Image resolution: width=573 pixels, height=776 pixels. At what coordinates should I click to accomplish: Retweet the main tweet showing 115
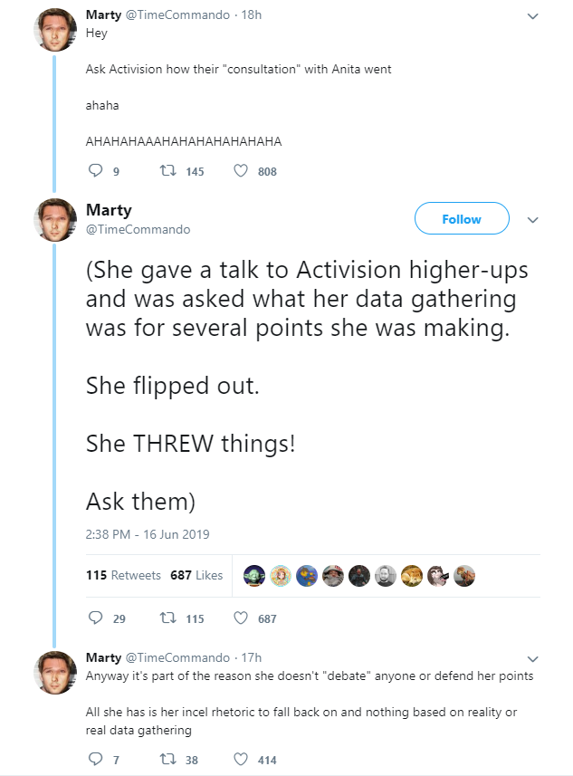point(167,618)
